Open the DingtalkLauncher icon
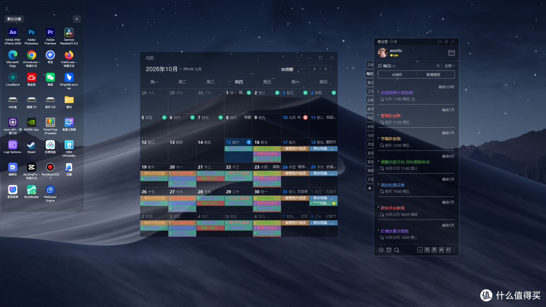546x307 pixels. [x=69, y=77]
